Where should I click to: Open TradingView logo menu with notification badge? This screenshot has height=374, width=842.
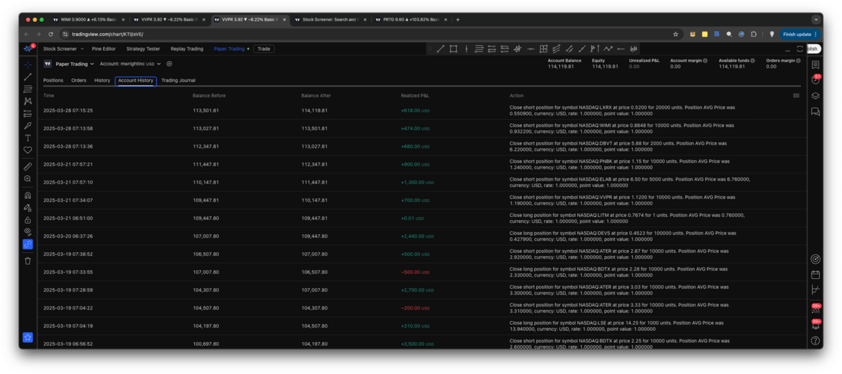tap(28, 49)
